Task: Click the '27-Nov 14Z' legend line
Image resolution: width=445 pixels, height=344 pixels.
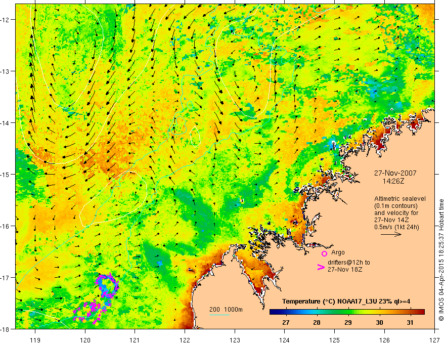Action: [391, 220]
